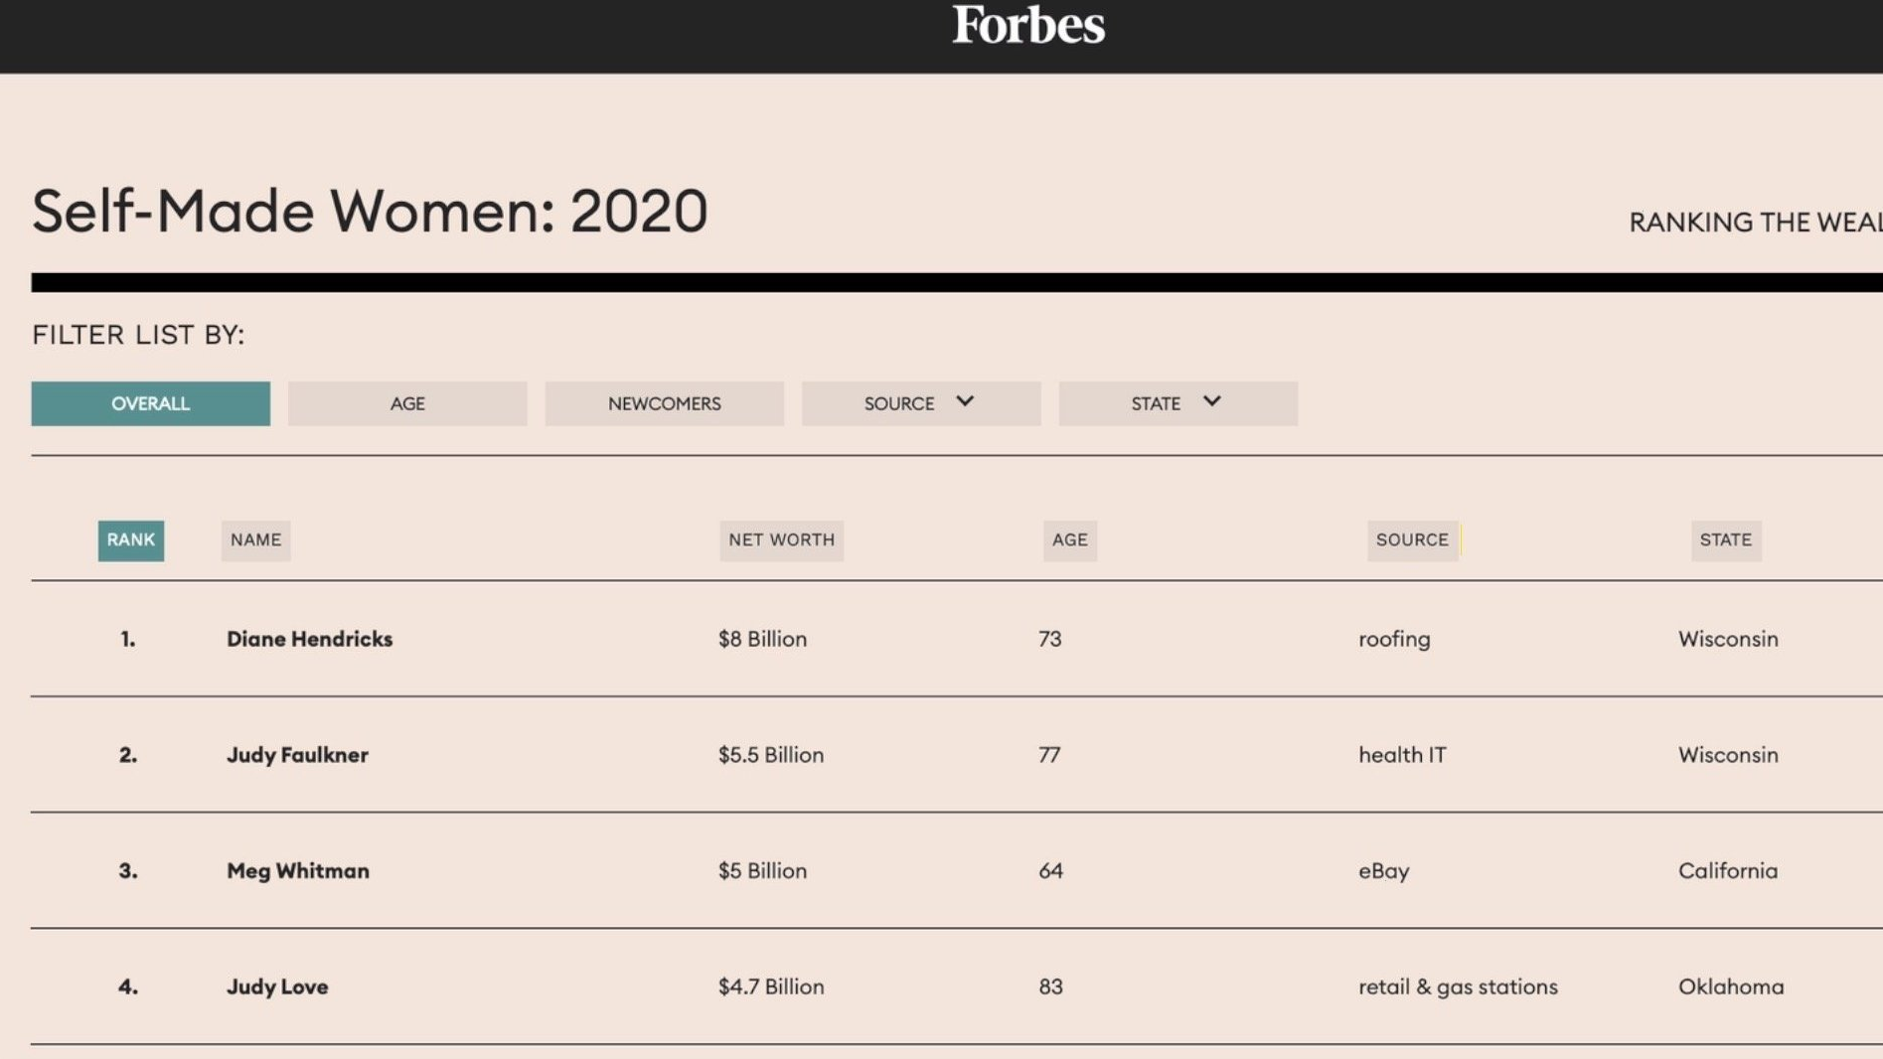The image size is (1883, 1059).
Task: Open Meg Whitman profile
Action: (297, 871)
